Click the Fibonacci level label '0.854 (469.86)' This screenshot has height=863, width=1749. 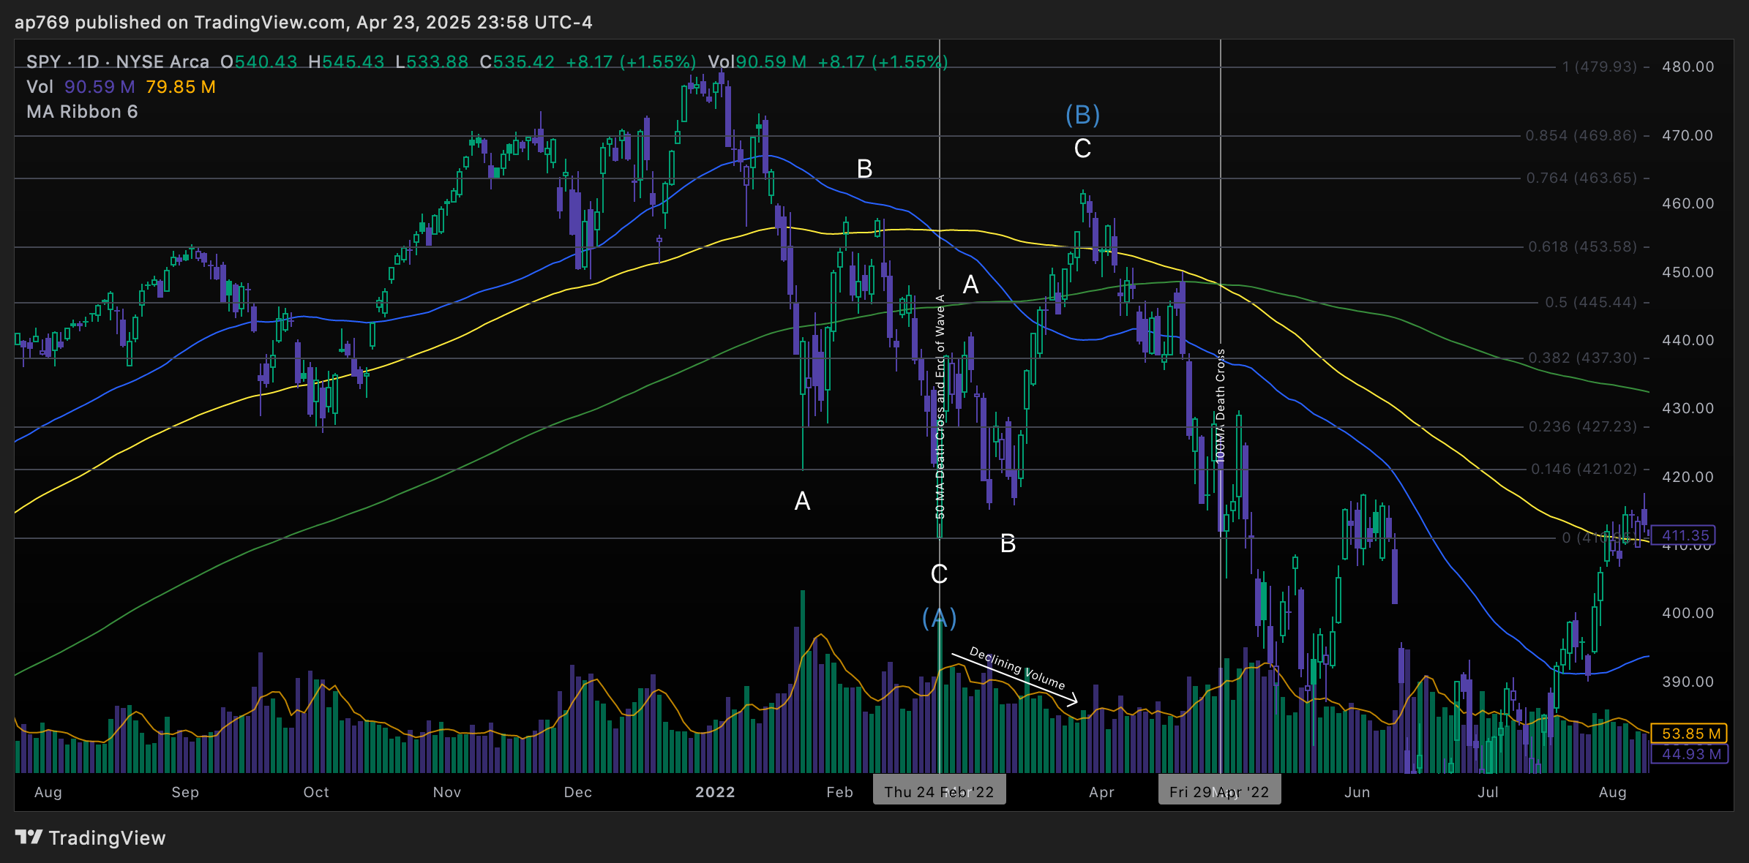[1581, 135]
